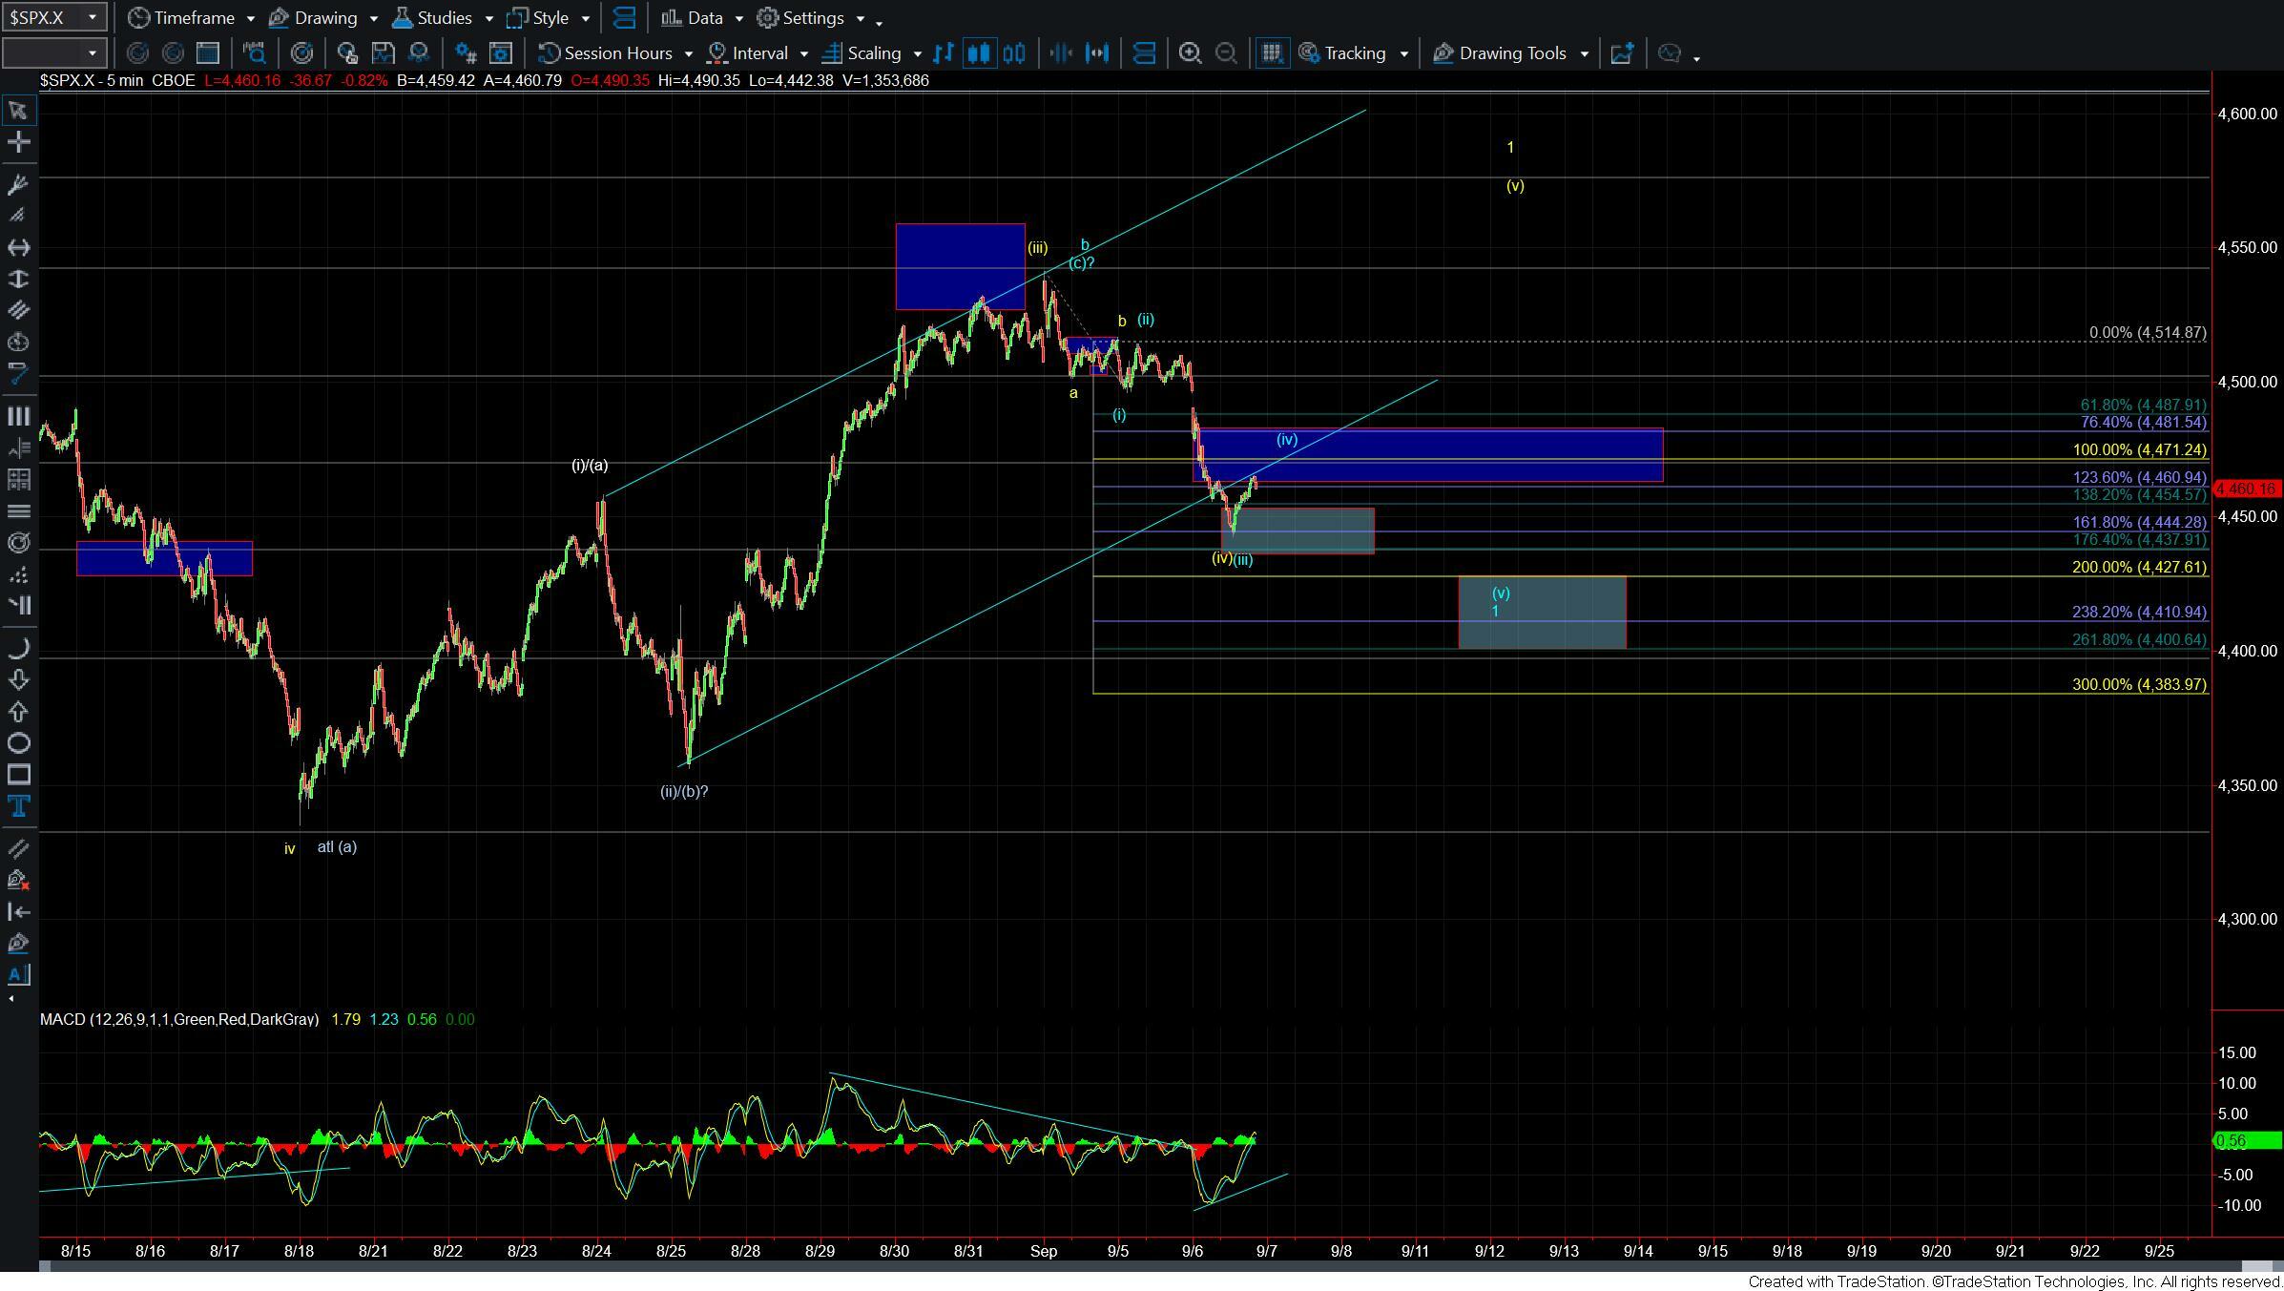The image size is (2284, 1291).
Task: Select the vertical extension arrow tool
Action: coord(18,280)
